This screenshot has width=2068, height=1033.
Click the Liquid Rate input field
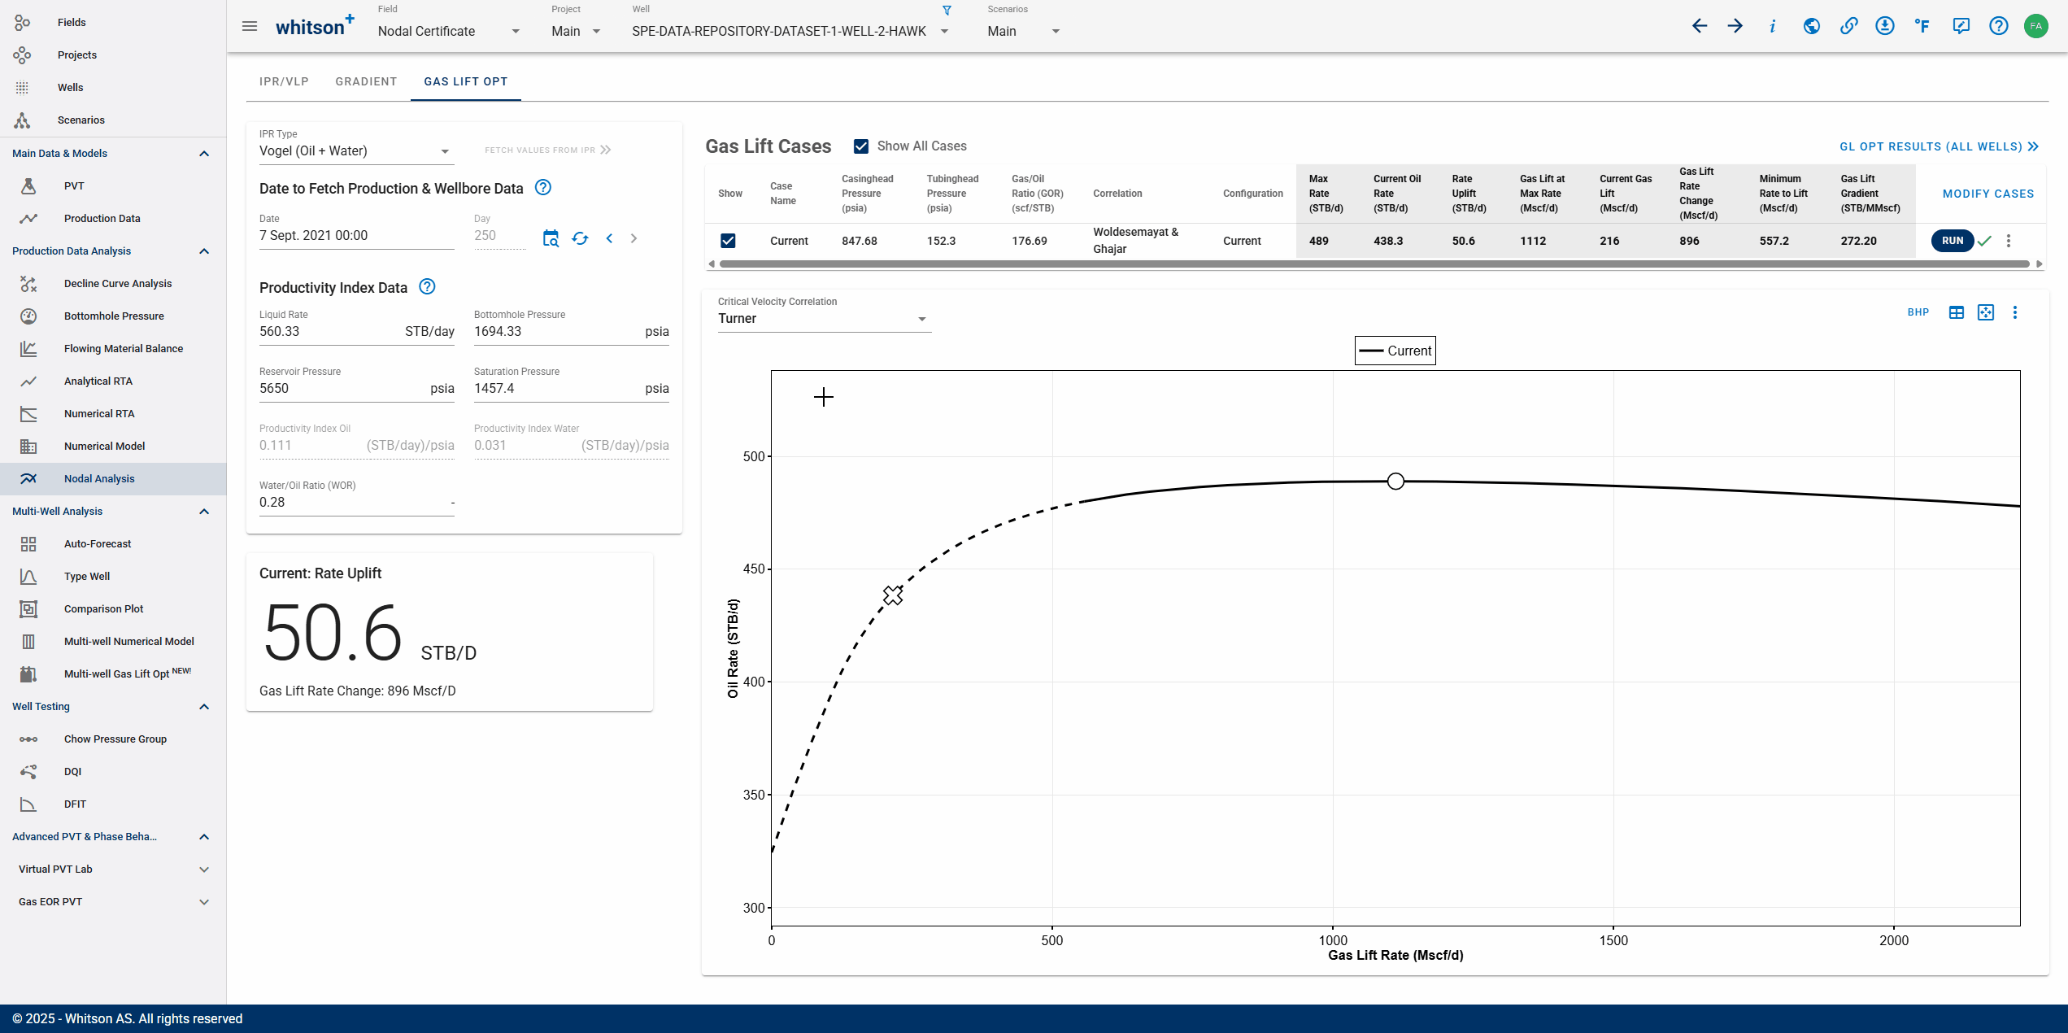357,332
